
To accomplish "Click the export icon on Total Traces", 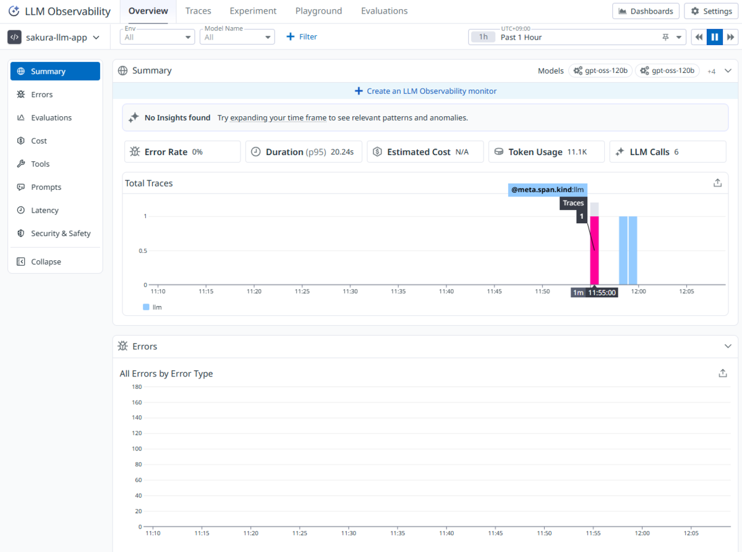I will coord(717,183).
